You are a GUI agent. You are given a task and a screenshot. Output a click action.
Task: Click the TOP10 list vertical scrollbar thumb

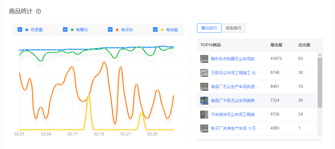point(320,82)
